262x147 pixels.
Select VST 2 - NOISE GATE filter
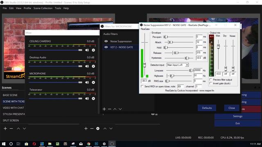121,47
